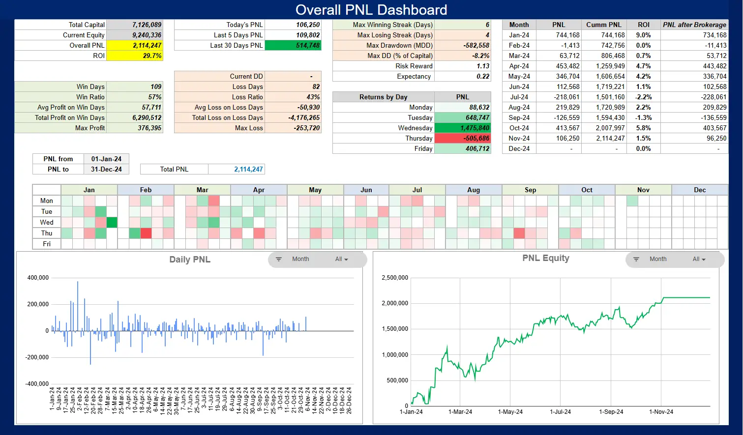Click the Max DD percent value -8.2%
The height and width of the screenshot is (435, 743).
coord(462,56)
